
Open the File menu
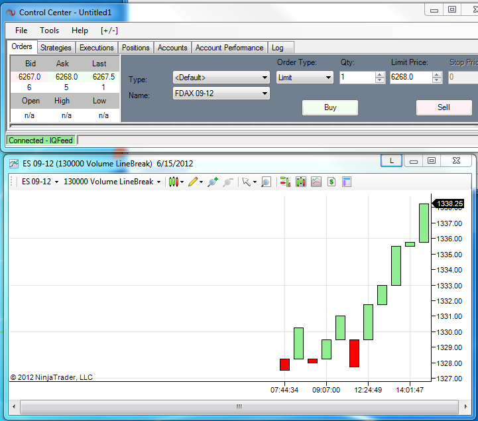point(21,30)
